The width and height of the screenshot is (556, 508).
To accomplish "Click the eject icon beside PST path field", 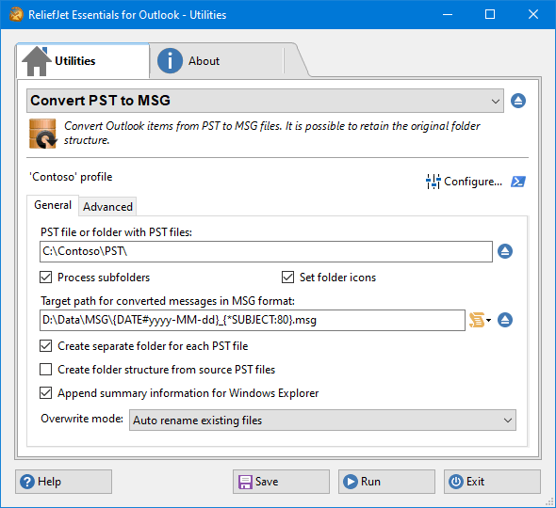I will [505, 251].
